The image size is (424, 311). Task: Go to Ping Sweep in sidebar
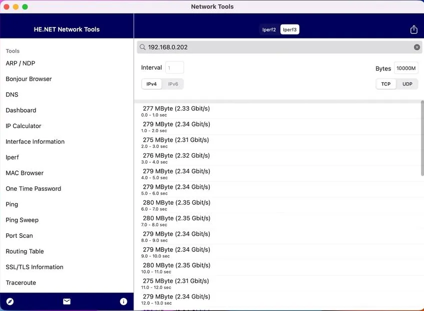[22, 220]
